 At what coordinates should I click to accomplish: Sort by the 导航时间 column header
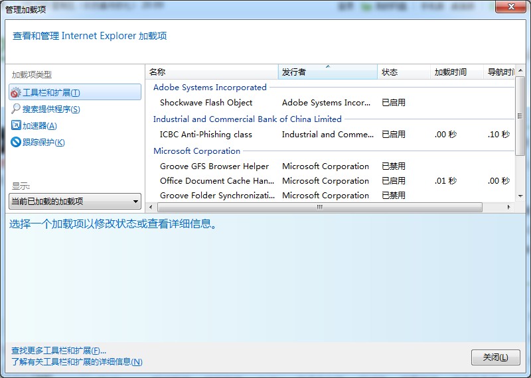(499, 72)
